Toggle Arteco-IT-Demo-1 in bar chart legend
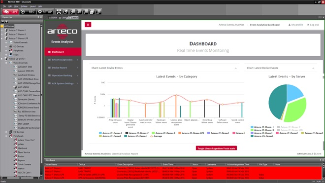The image size is (325, 183). (x=111, y=133)
